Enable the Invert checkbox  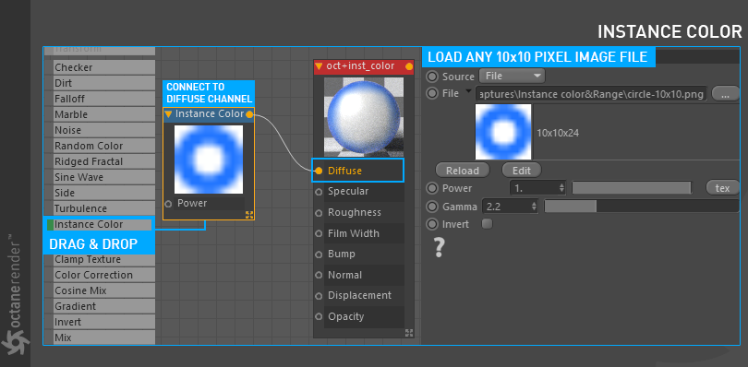(x=487, y=223)
